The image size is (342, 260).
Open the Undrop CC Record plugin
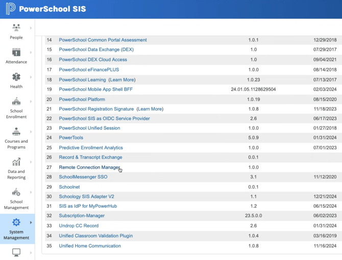coord(79,226)
